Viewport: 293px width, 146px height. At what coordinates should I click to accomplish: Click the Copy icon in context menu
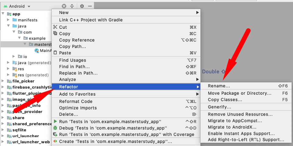click(x=55, y=33)
